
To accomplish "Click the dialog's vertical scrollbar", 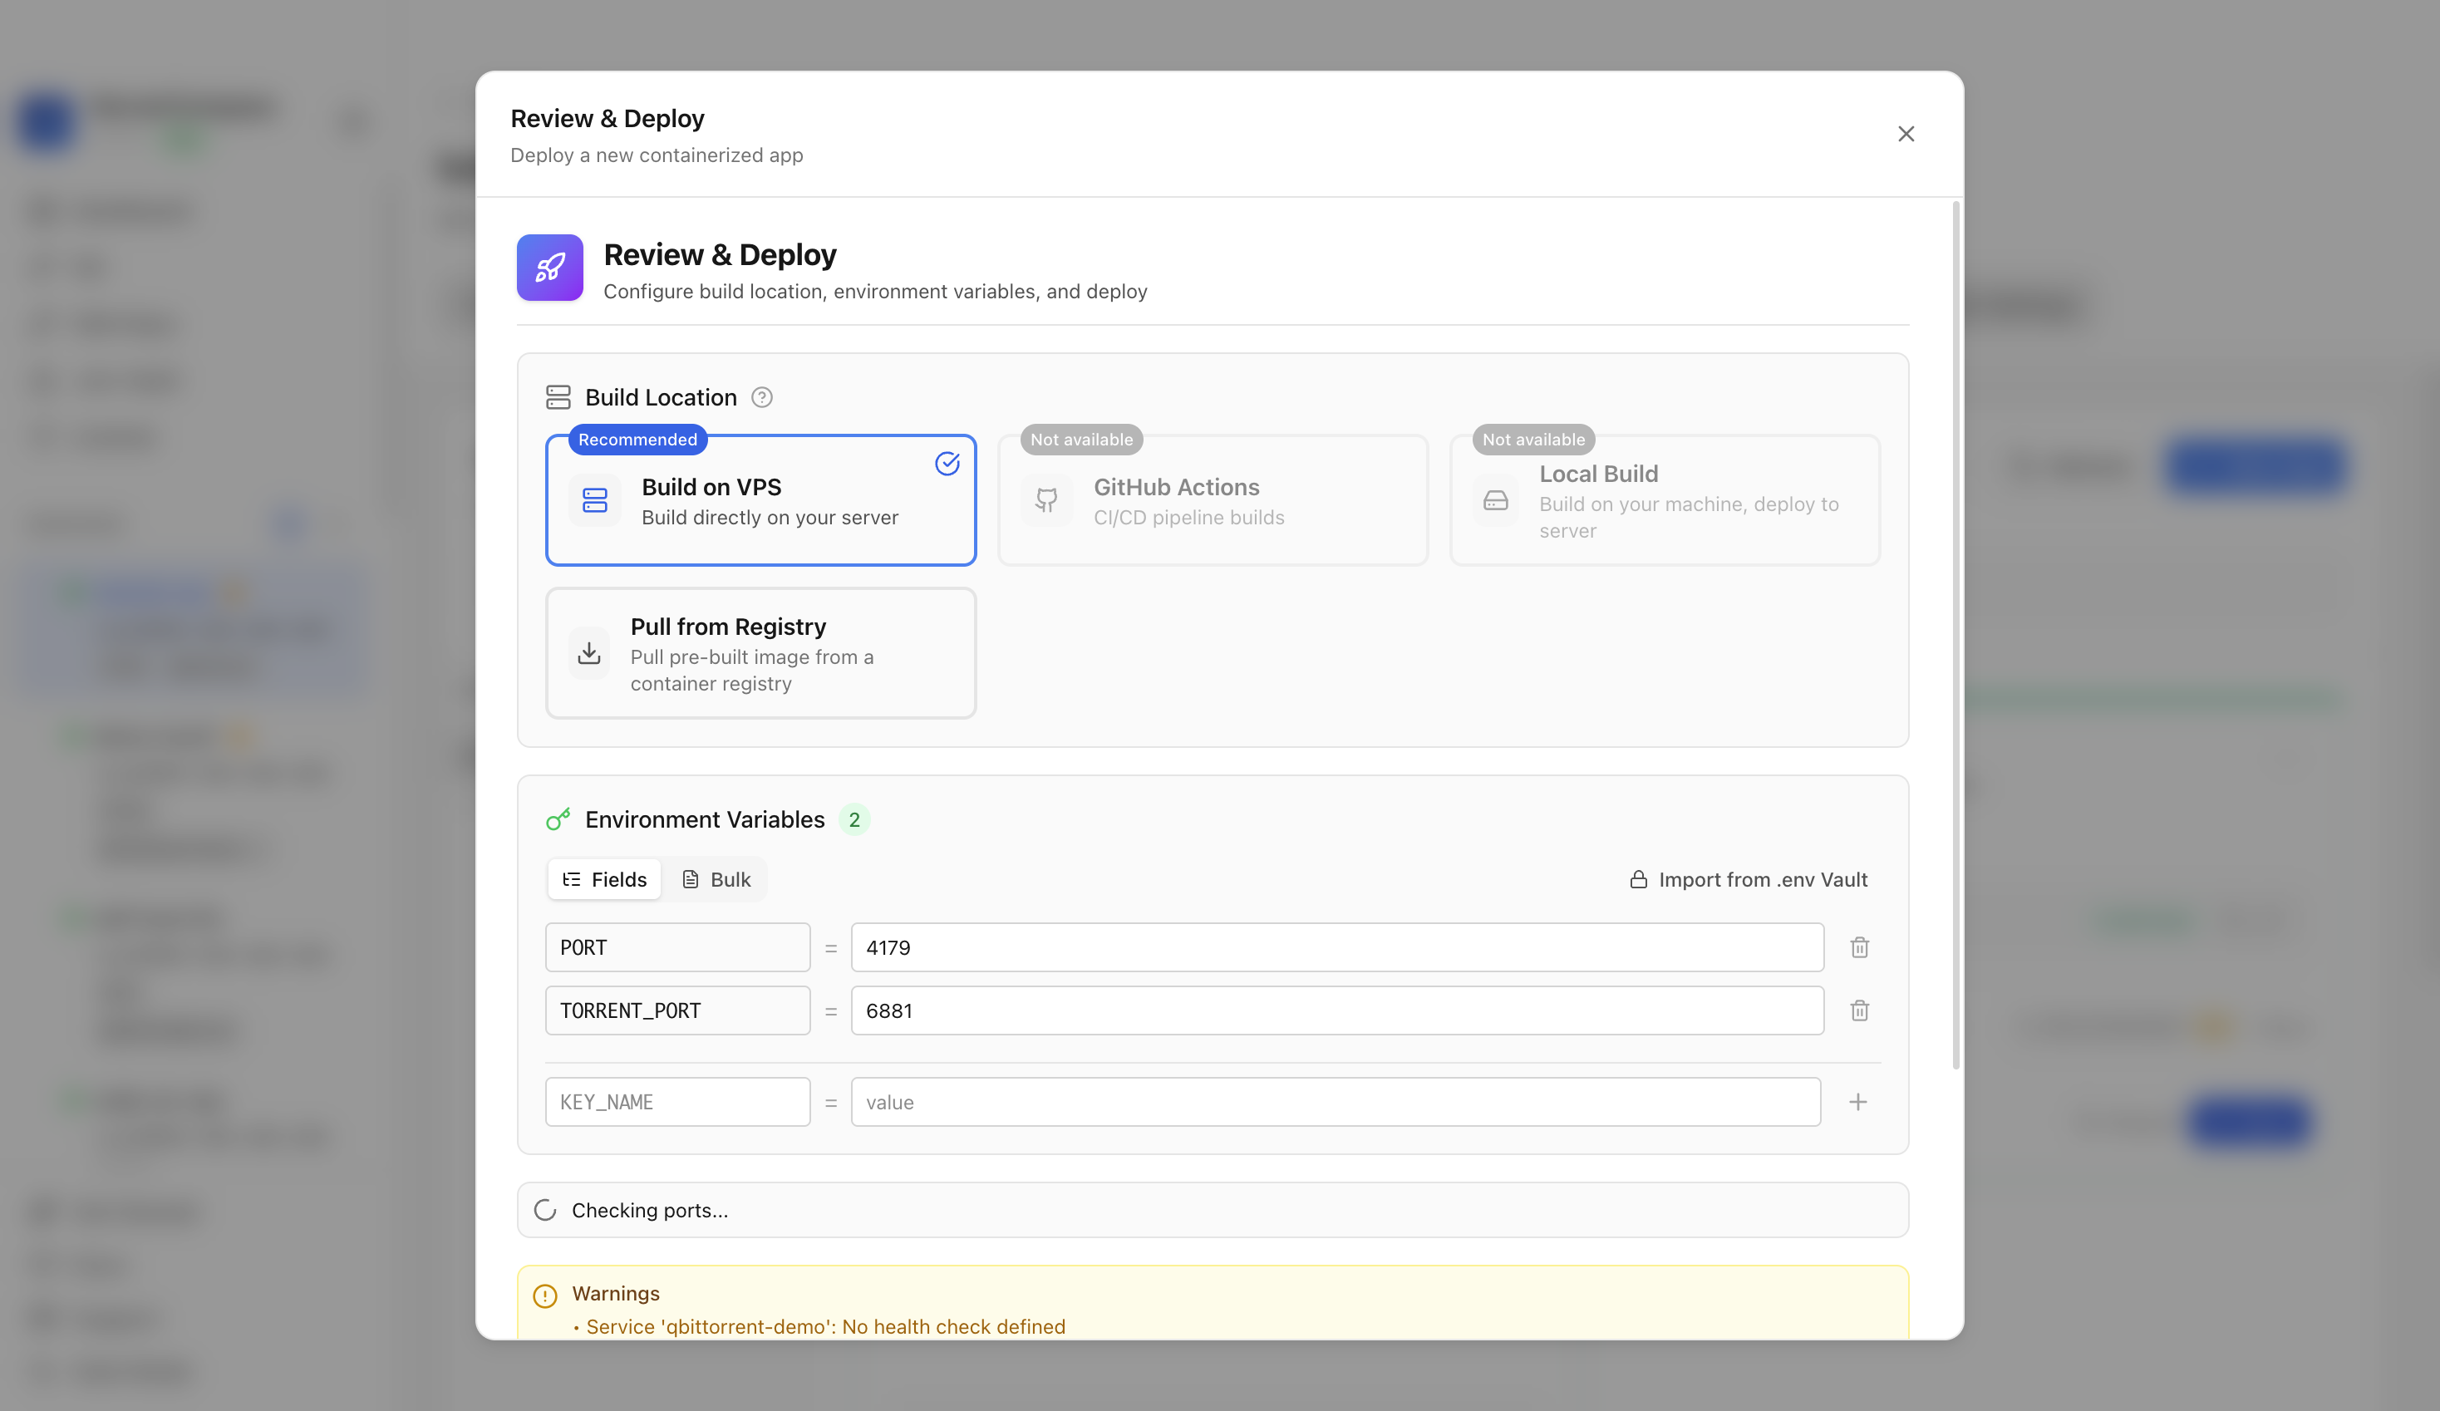I will 1955,634.
